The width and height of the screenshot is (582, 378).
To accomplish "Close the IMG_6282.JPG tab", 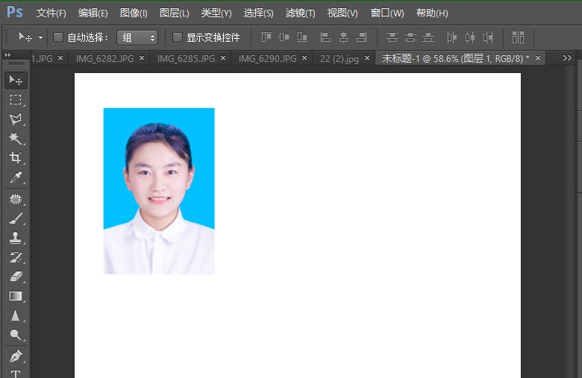I will click(x=142, y=58).
